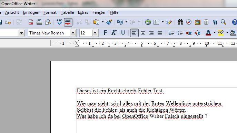Click the cut scissors icon
This screenshot has width=237, height=133.
[79, 22]
